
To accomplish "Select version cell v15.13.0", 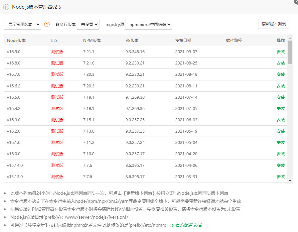I will [x=15, y=177].
